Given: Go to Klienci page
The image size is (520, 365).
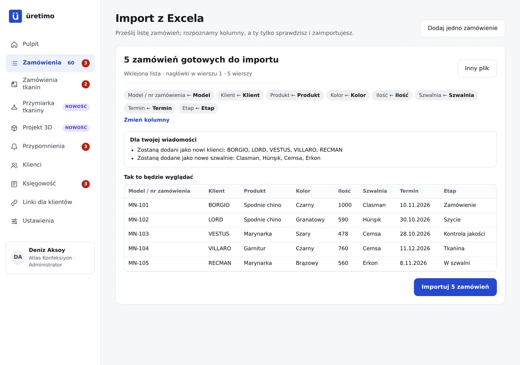Looking at the screenshot, I should (50, 165).
